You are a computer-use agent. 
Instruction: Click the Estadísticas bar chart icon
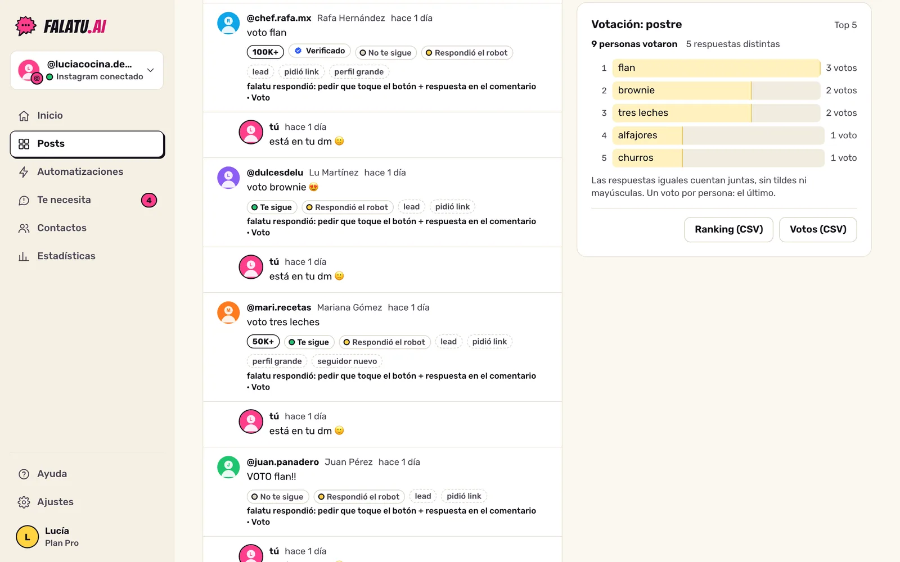pos(24,256)
